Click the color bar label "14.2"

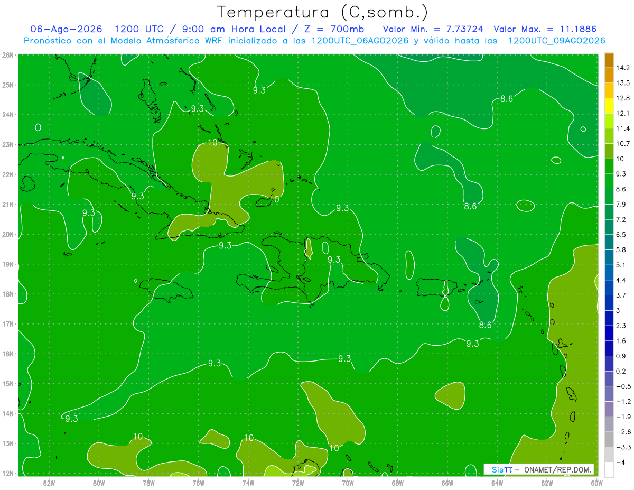pyautogui.click(x=623, y=68)
